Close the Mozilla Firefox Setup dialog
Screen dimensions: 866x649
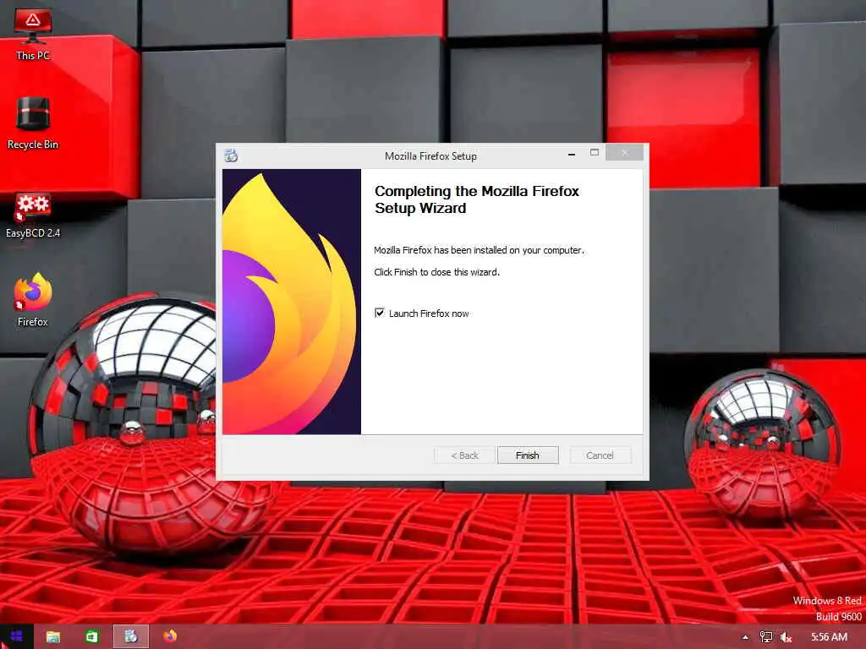tap(625, 152)
